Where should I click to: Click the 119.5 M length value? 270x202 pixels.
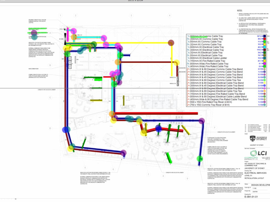pos(260,50)
